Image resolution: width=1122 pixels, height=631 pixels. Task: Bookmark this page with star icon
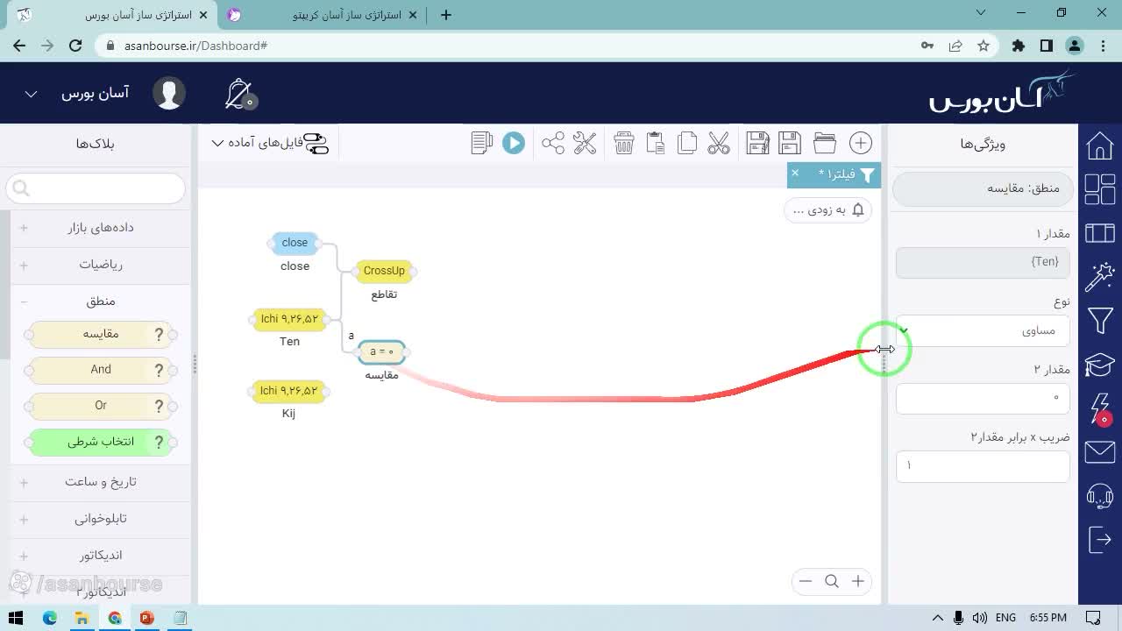tap(984, 46)
